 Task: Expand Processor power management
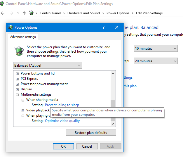point(17,84)
